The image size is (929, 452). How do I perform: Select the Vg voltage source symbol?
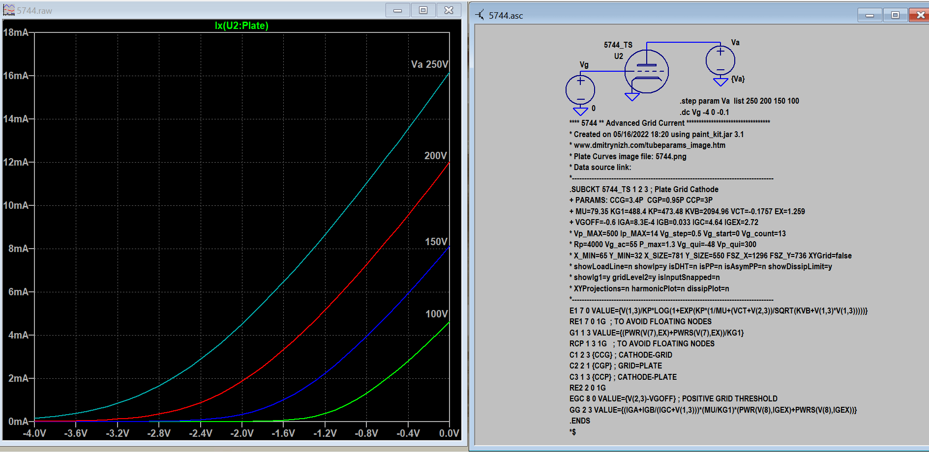click(x=580, y=90)
